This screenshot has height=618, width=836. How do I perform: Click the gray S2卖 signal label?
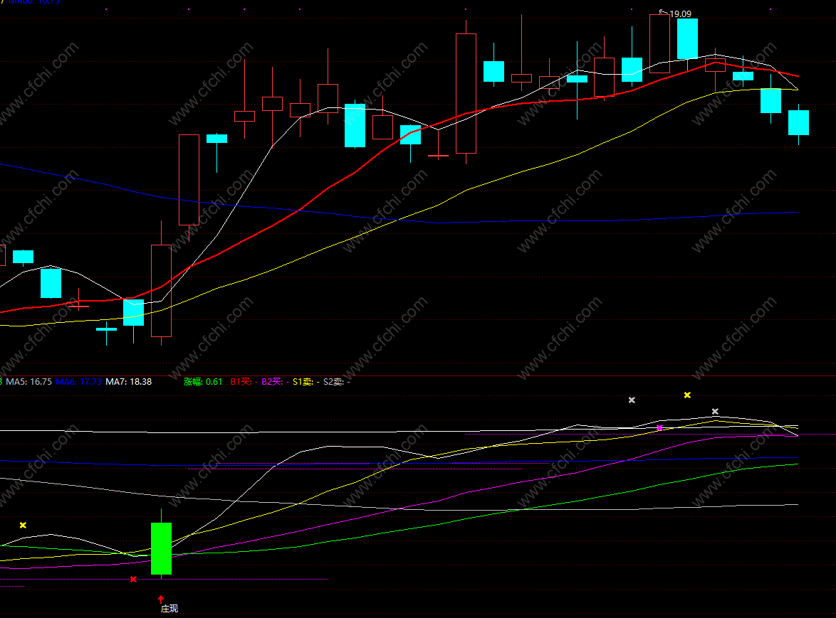(337, 382)
